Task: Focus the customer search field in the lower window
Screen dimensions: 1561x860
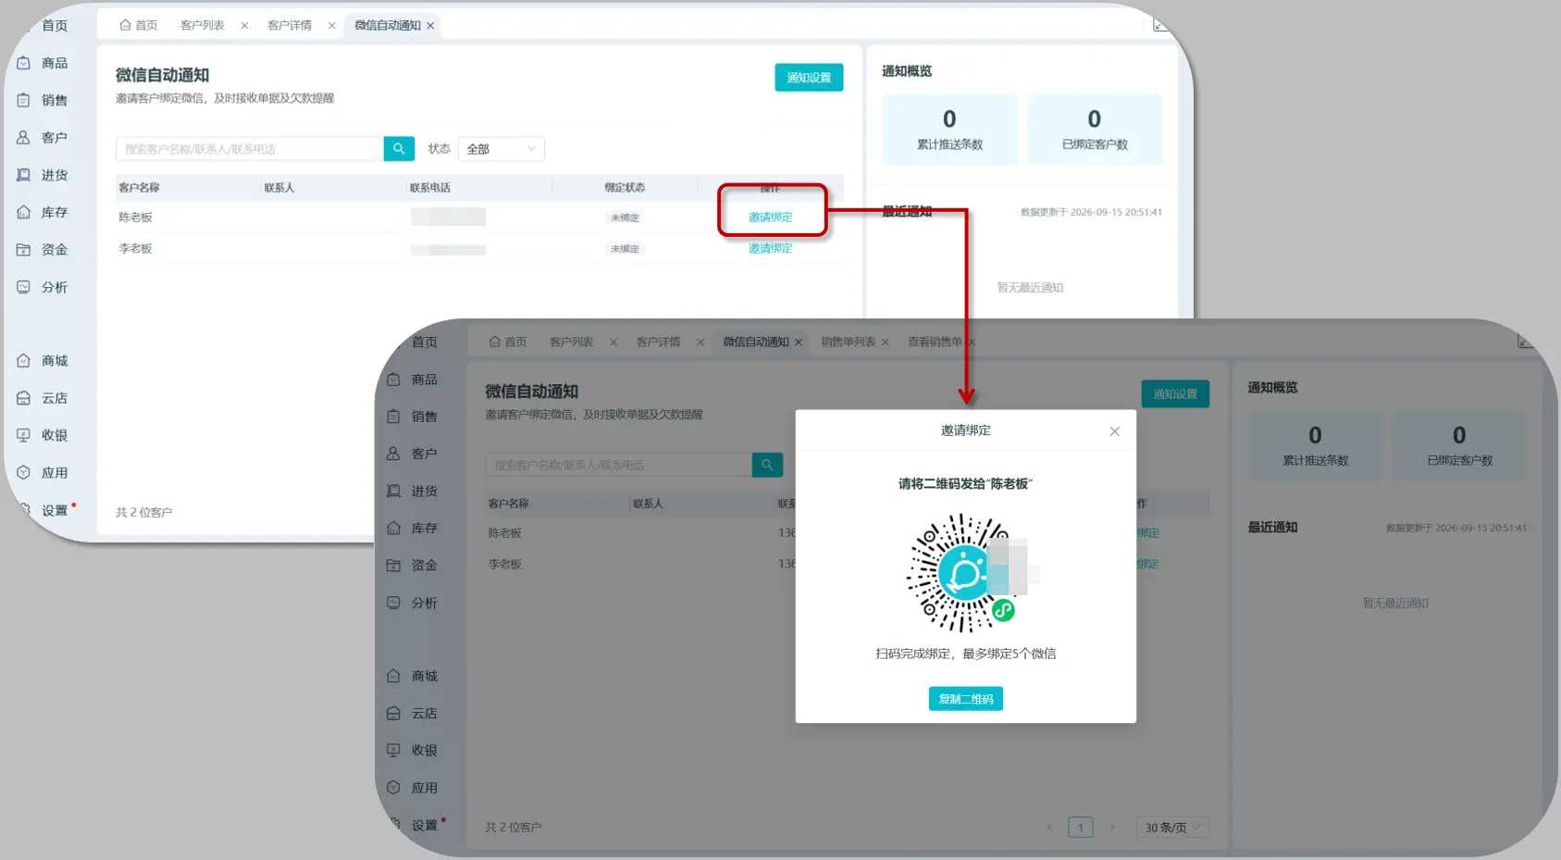Action: [x=619, y=465]
